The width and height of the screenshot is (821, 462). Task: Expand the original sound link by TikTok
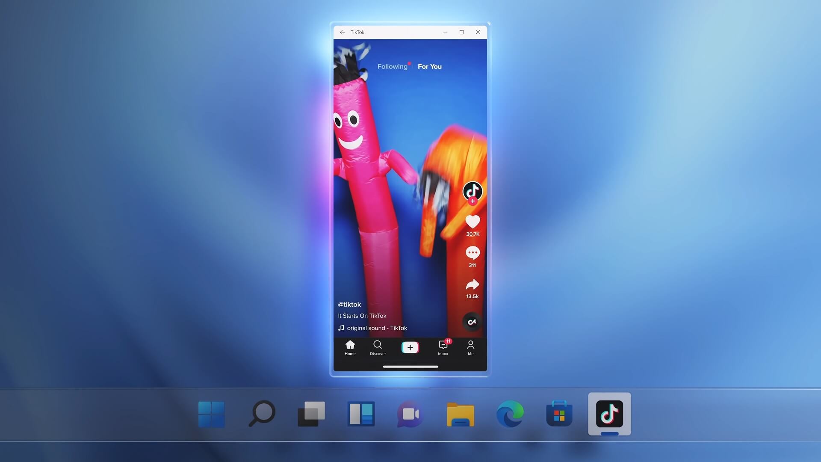tap(373, 328)
